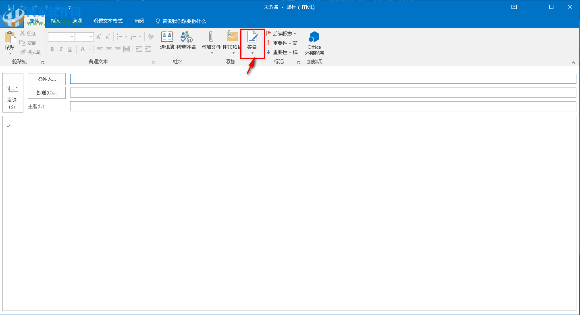Switch to the 插入 Insert tab

56,21
